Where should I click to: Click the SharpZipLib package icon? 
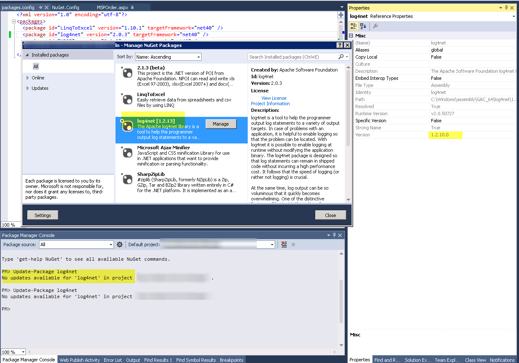(x=127, y=179)
